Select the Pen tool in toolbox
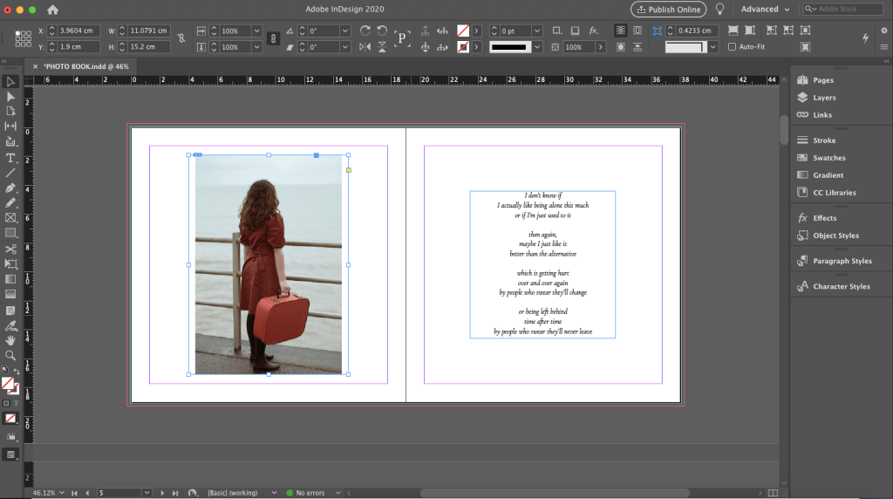 (x=10, y=188)
